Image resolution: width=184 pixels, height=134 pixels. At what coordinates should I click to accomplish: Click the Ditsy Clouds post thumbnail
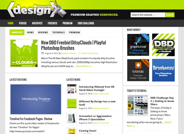pos(24,53)
